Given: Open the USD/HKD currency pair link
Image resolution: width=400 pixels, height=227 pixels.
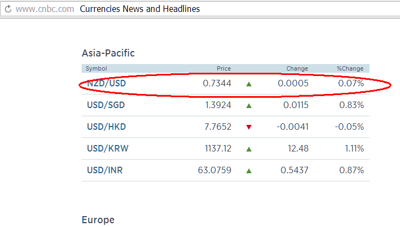Looking at the screenshot, I should 108,127.
